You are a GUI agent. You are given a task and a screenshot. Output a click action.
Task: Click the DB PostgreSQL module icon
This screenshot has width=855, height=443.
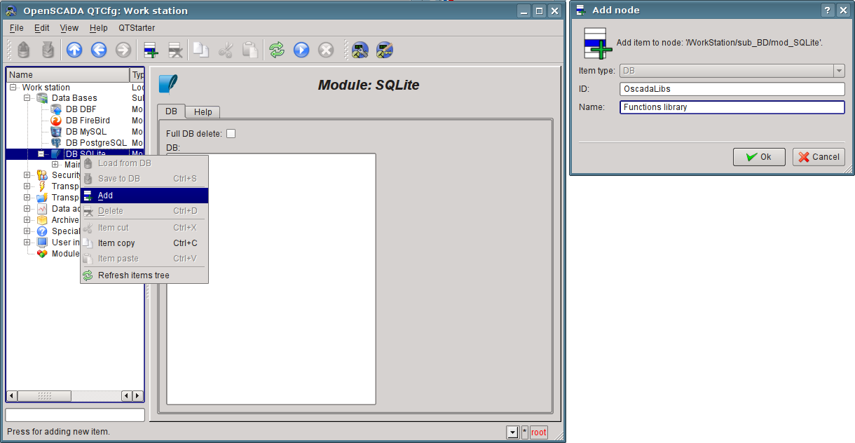pyautogui.click(x=56, y=143)
